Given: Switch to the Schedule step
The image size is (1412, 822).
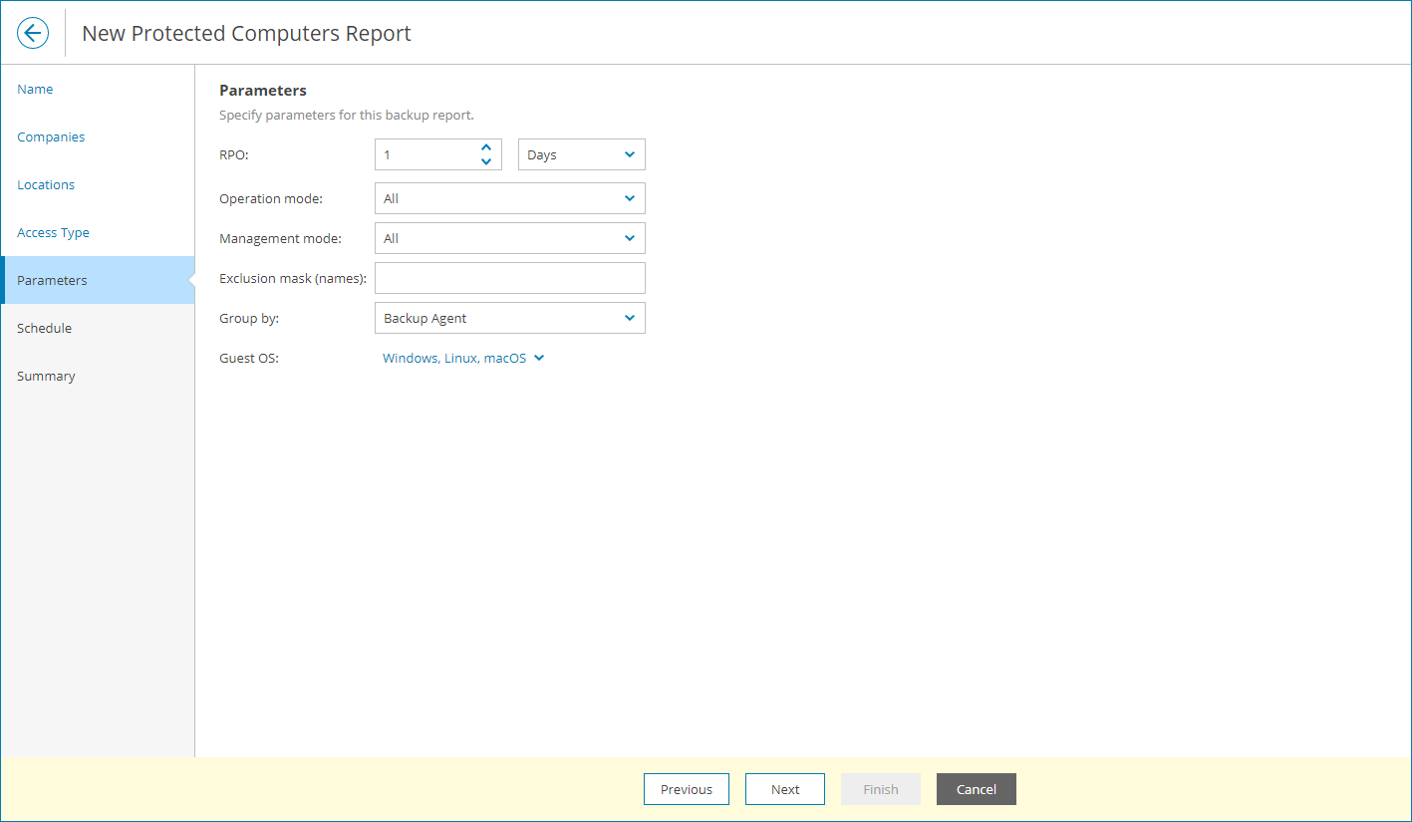Looking at the screenshot, I should click(x=44, y=328).
